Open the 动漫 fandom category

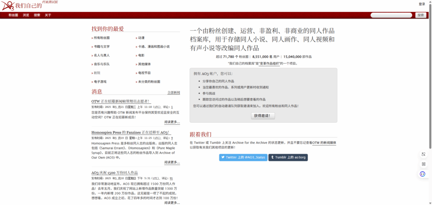pyautogui.click(x=141, y=38)
